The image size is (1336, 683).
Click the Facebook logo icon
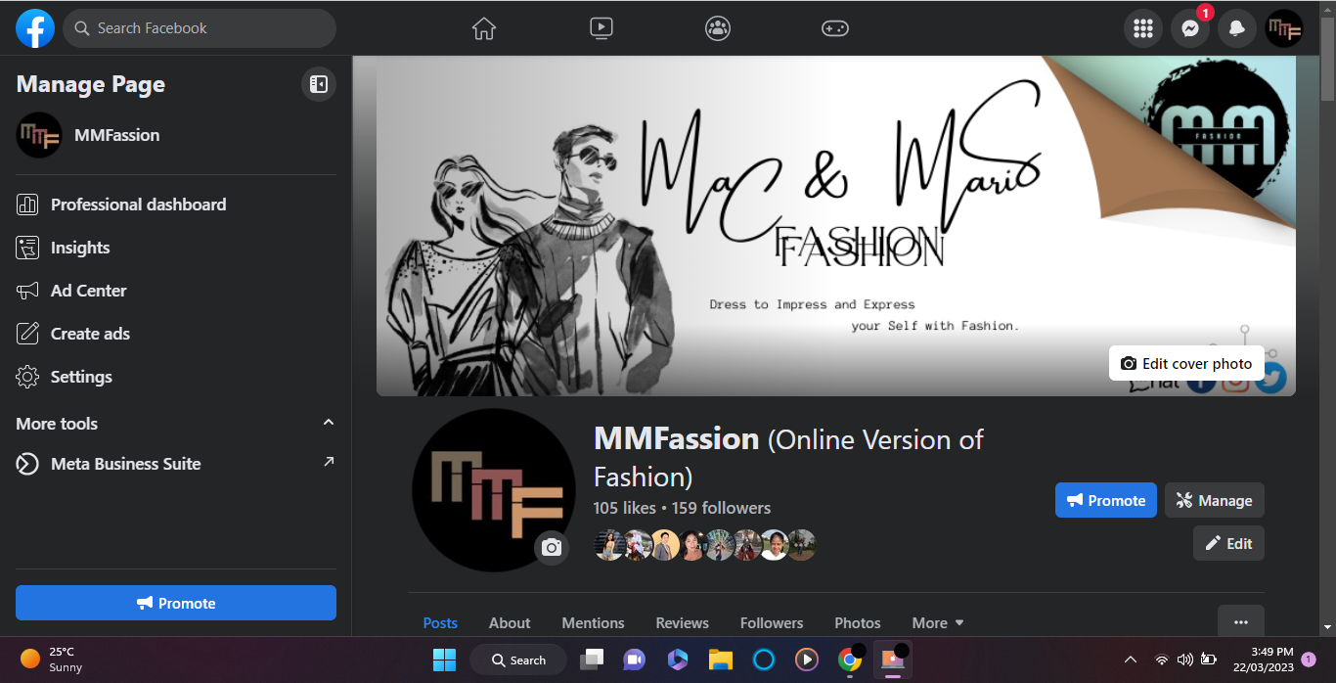[35, 28]
